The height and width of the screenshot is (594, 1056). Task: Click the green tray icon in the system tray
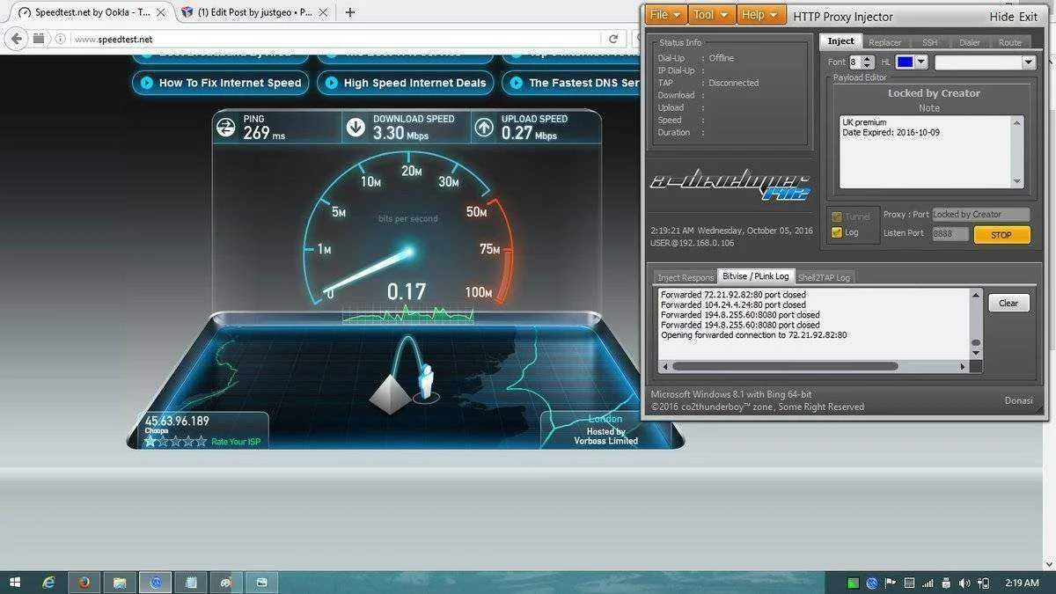tap(853, 583)
